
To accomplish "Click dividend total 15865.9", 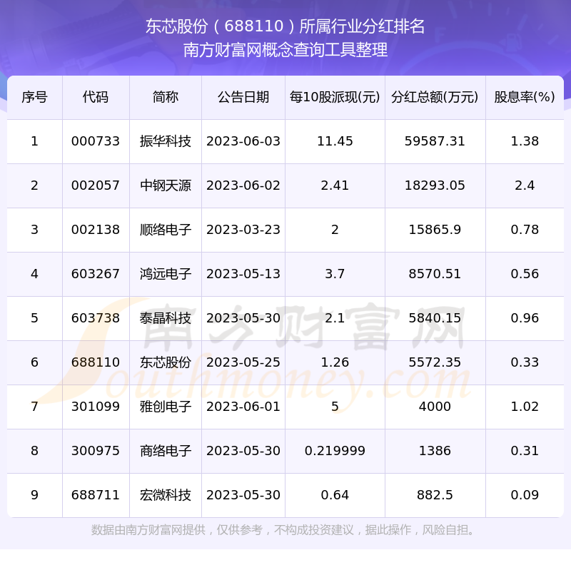I will click(x=435, y=230).
